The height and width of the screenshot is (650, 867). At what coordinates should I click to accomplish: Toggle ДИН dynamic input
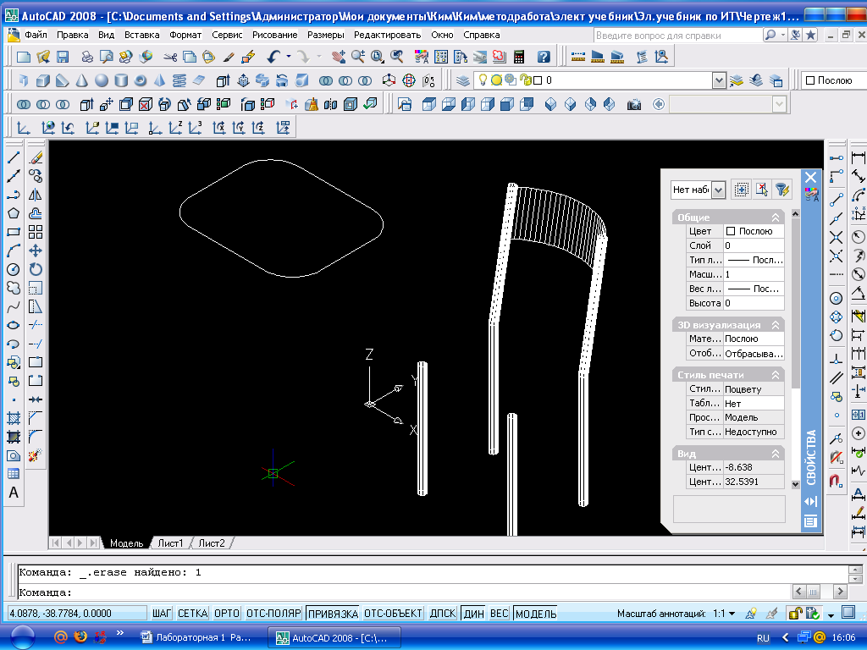point(474,614)
